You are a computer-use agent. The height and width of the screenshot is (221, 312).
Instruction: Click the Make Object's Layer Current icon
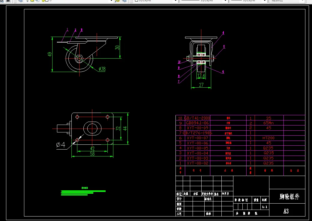pos(117,1)
